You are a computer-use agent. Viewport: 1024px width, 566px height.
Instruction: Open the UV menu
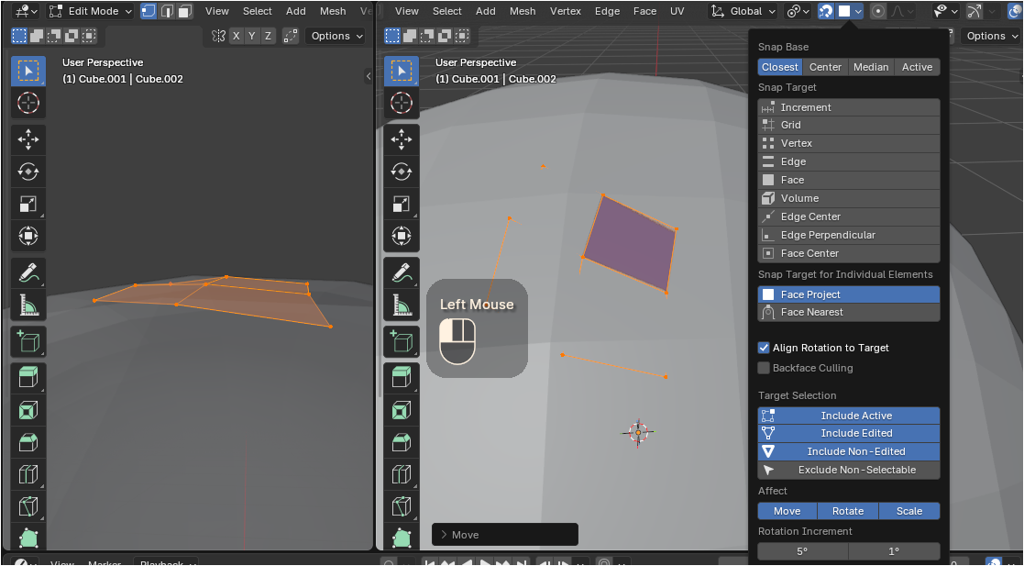pos(677,11)
